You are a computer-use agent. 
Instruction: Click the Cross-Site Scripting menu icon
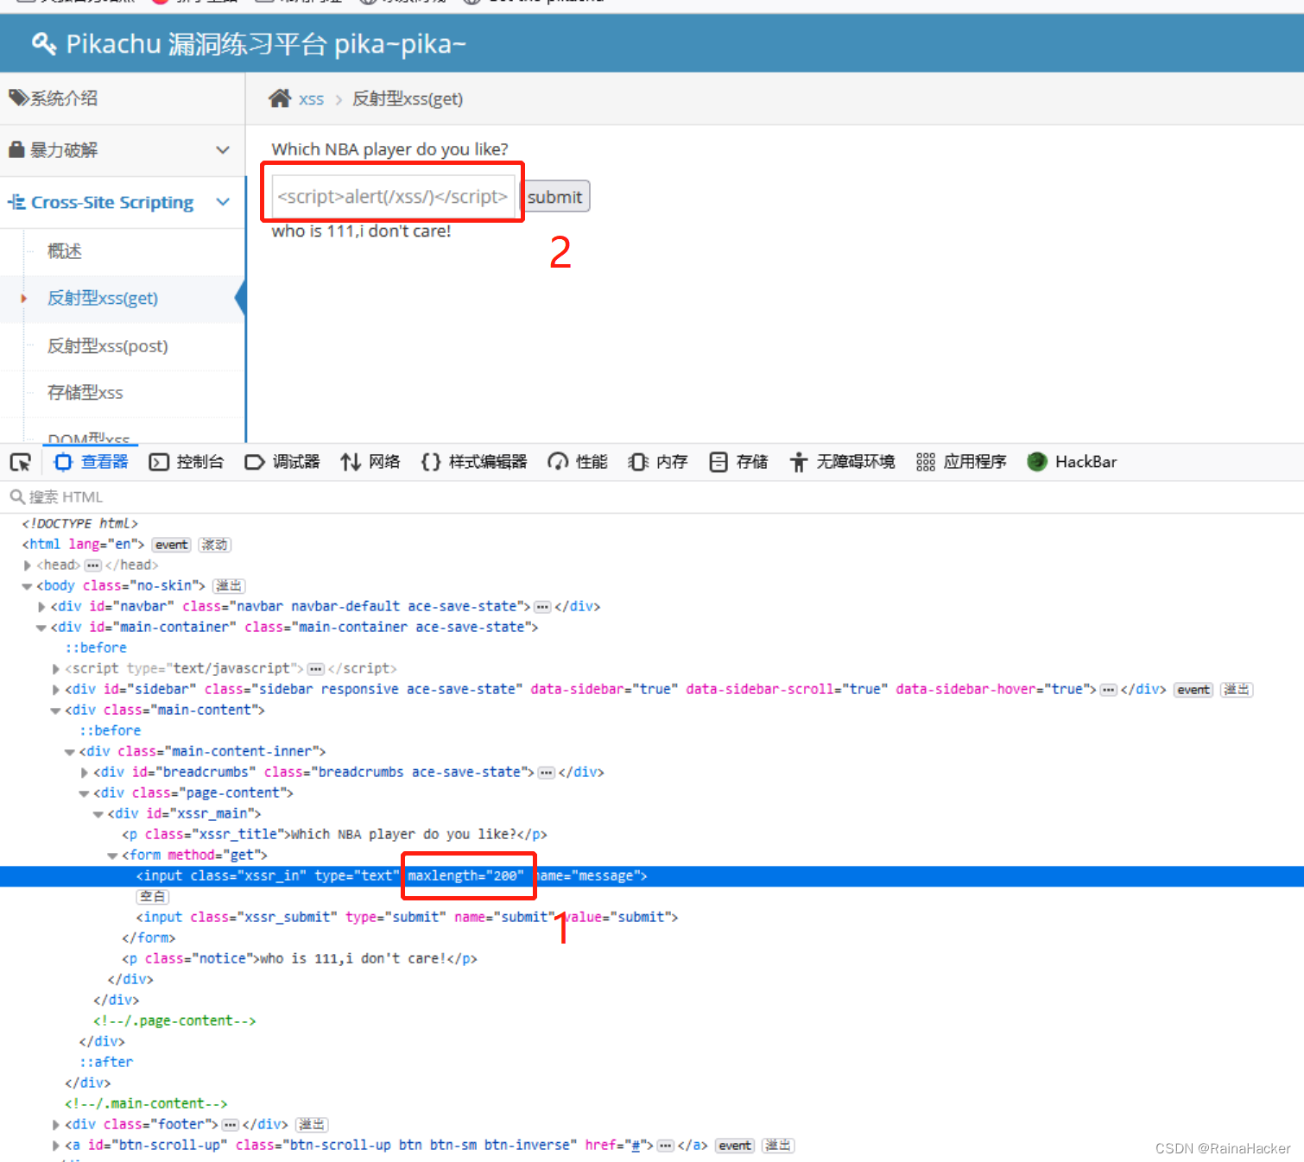[16, 202]
